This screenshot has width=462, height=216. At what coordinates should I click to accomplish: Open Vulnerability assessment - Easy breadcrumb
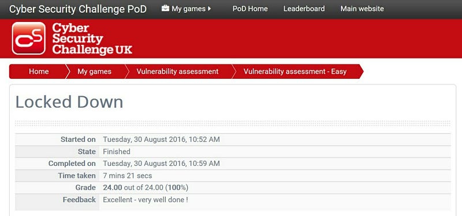[295, 71]
